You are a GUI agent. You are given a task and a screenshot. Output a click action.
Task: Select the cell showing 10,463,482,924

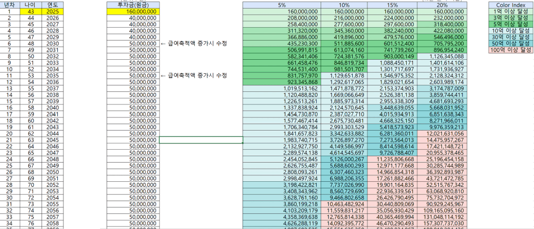click(343, 205)
